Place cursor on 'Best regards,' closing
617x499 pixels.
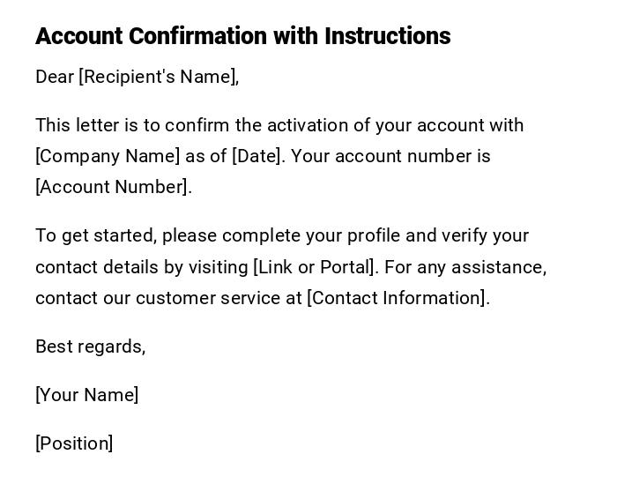(x=90, y=346)
